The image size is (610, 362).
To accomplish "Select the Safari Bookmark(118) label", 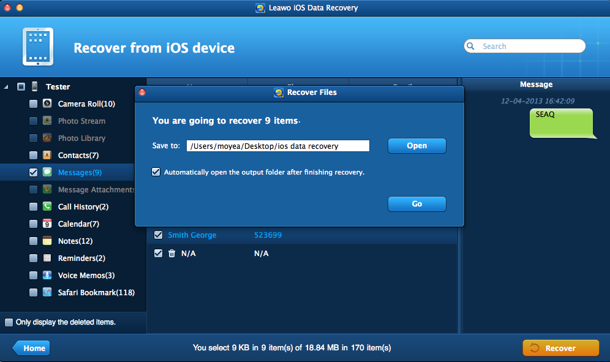I will click(96, 292).
